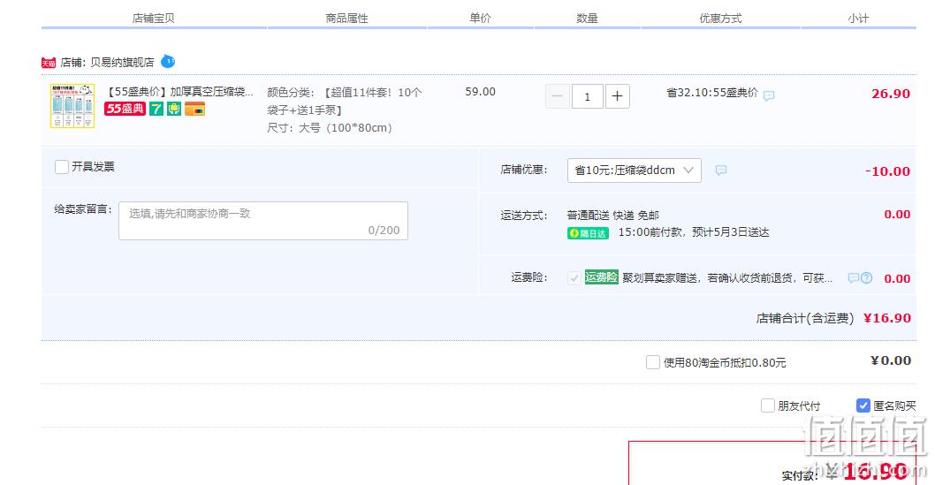Click the green 7-day return icon
Screen dimensions: 935x485
(156, 109)
